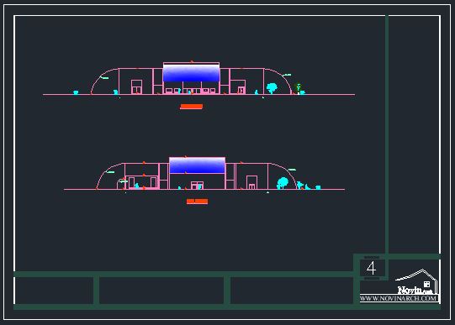The height and width of the screenshot is (325, 455).
Task: Select the red title label under upper elevation
Action: 191,107
